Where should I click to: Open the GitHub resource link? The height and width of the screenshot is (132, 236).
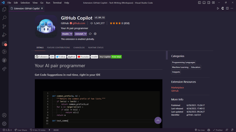point(175,91)
